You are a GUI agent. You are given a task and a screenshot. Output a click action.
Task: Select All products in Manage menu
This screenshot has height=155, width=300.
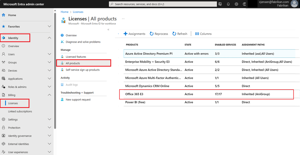pyautogui.click(x=73, y=63)
